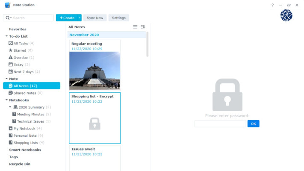Viewport: 304px width, 171px height.
Task: Select the Shopping list - Encrypt note title
Action: (x=92, y=96)
